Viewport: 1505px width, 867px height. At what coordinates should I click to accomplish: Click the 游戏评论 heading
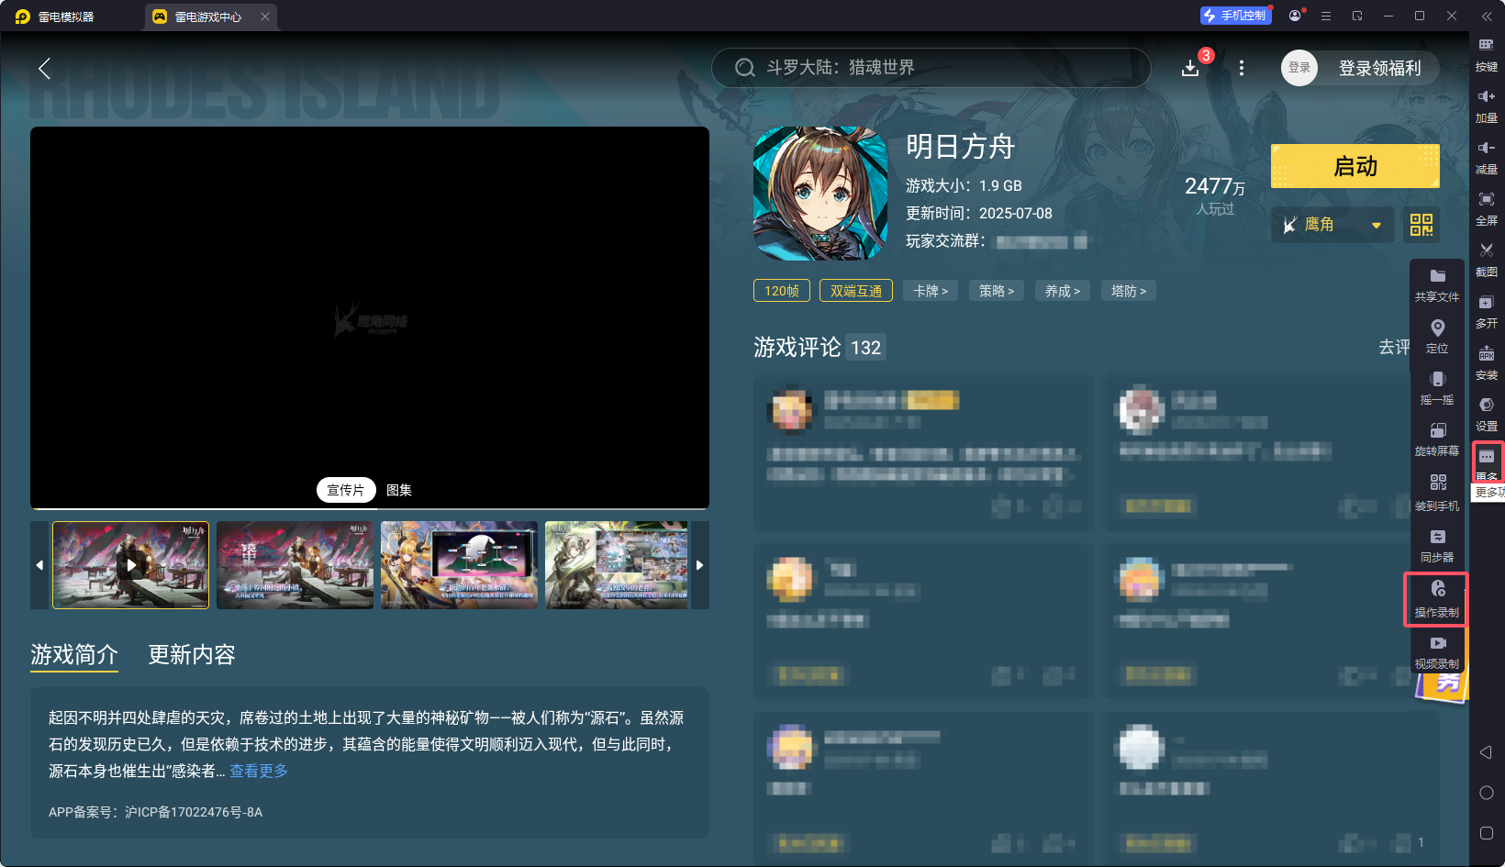pyautogui.click(x=797, y=347)
